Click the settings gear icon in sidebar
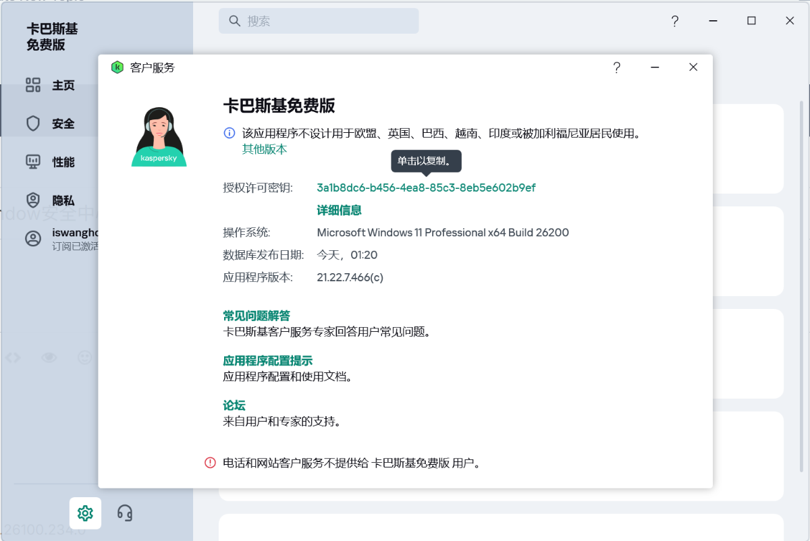This screenshot has width=810, height=541. pos(85,513)
